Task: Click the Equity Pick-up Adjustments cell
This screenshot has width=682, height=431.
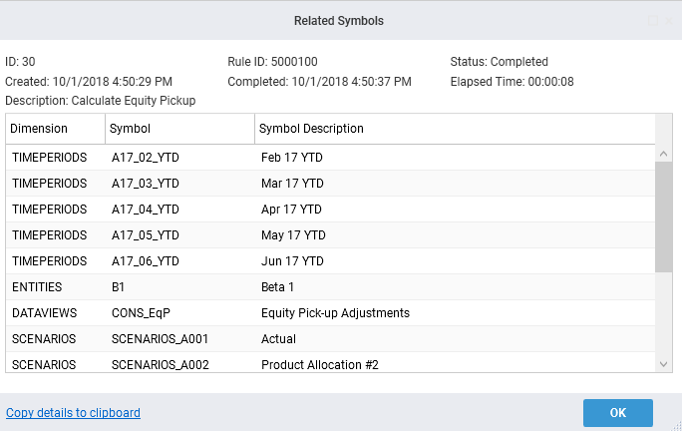Action: (x=335, y=313)
